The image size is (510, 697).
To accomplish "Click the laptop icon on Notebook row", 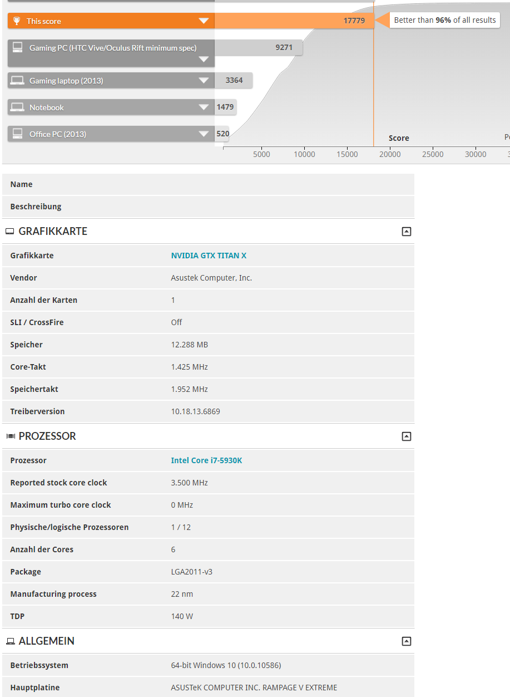I will coord(17,107).
